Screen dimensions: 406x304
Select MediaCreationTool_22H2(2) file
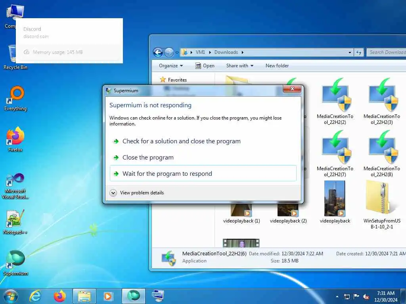point(335,101)
